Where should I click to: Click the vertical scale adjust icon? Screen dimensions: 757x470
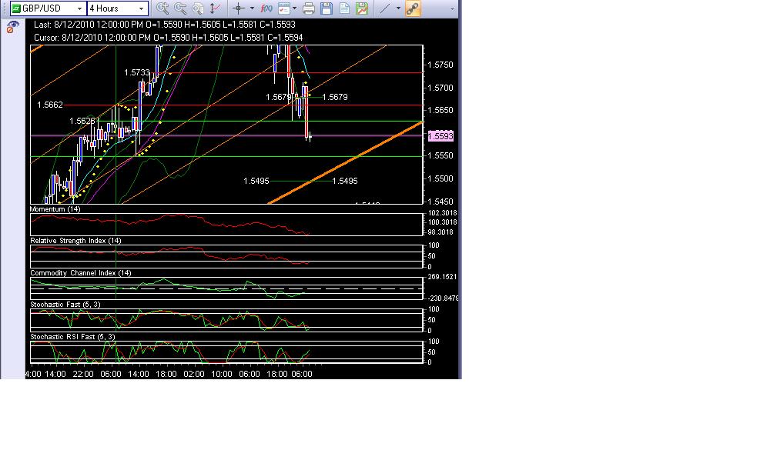click(215, 8)
